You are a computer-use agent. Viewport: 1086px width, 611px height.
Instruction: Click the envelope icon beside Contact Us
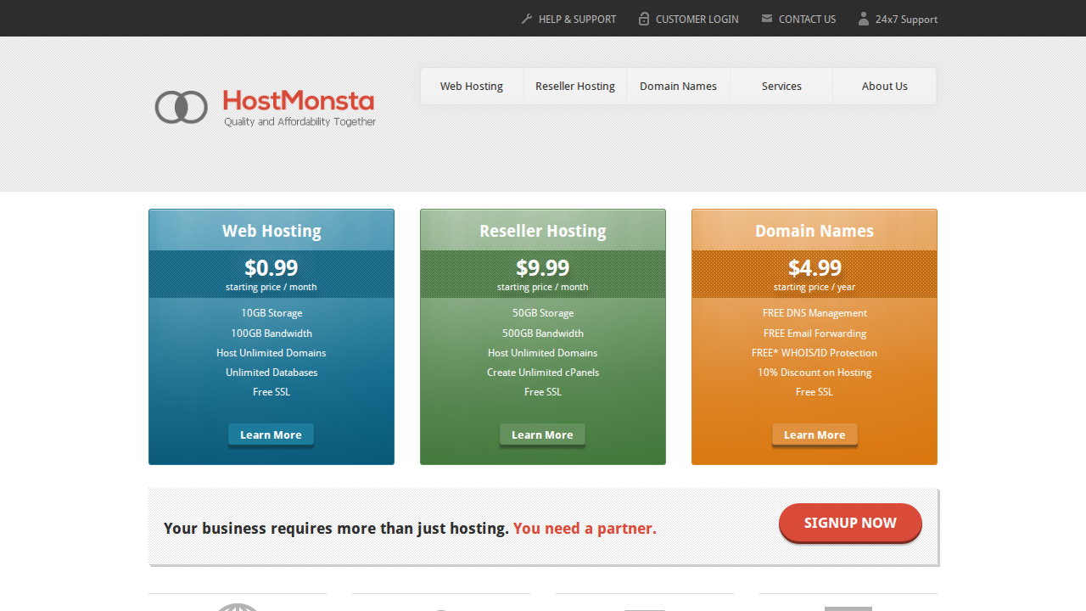[x=767, y=18]
